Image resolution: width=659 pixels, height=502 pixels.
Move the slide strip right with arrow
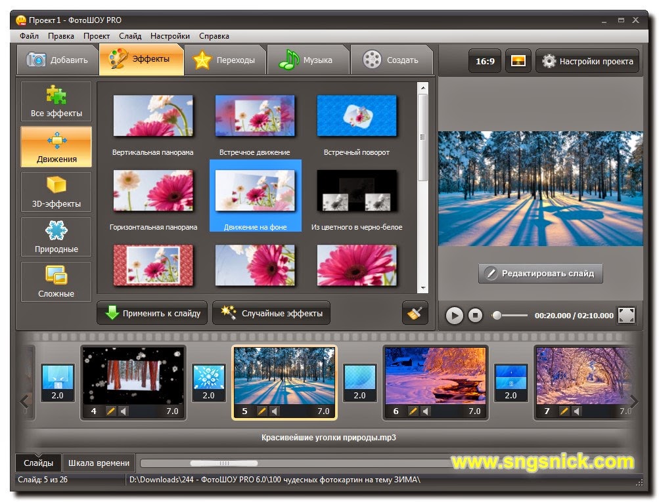tap(634, 401)
